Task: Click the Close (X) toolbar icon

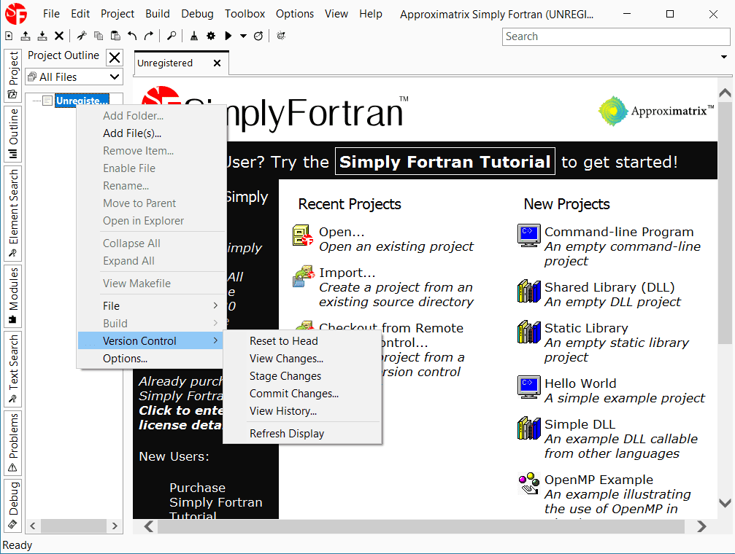Action: point(59,36)
